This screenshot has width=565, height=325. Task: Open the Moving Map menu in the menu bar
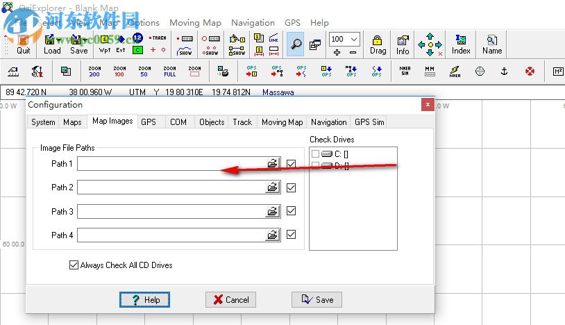[195, 23]
